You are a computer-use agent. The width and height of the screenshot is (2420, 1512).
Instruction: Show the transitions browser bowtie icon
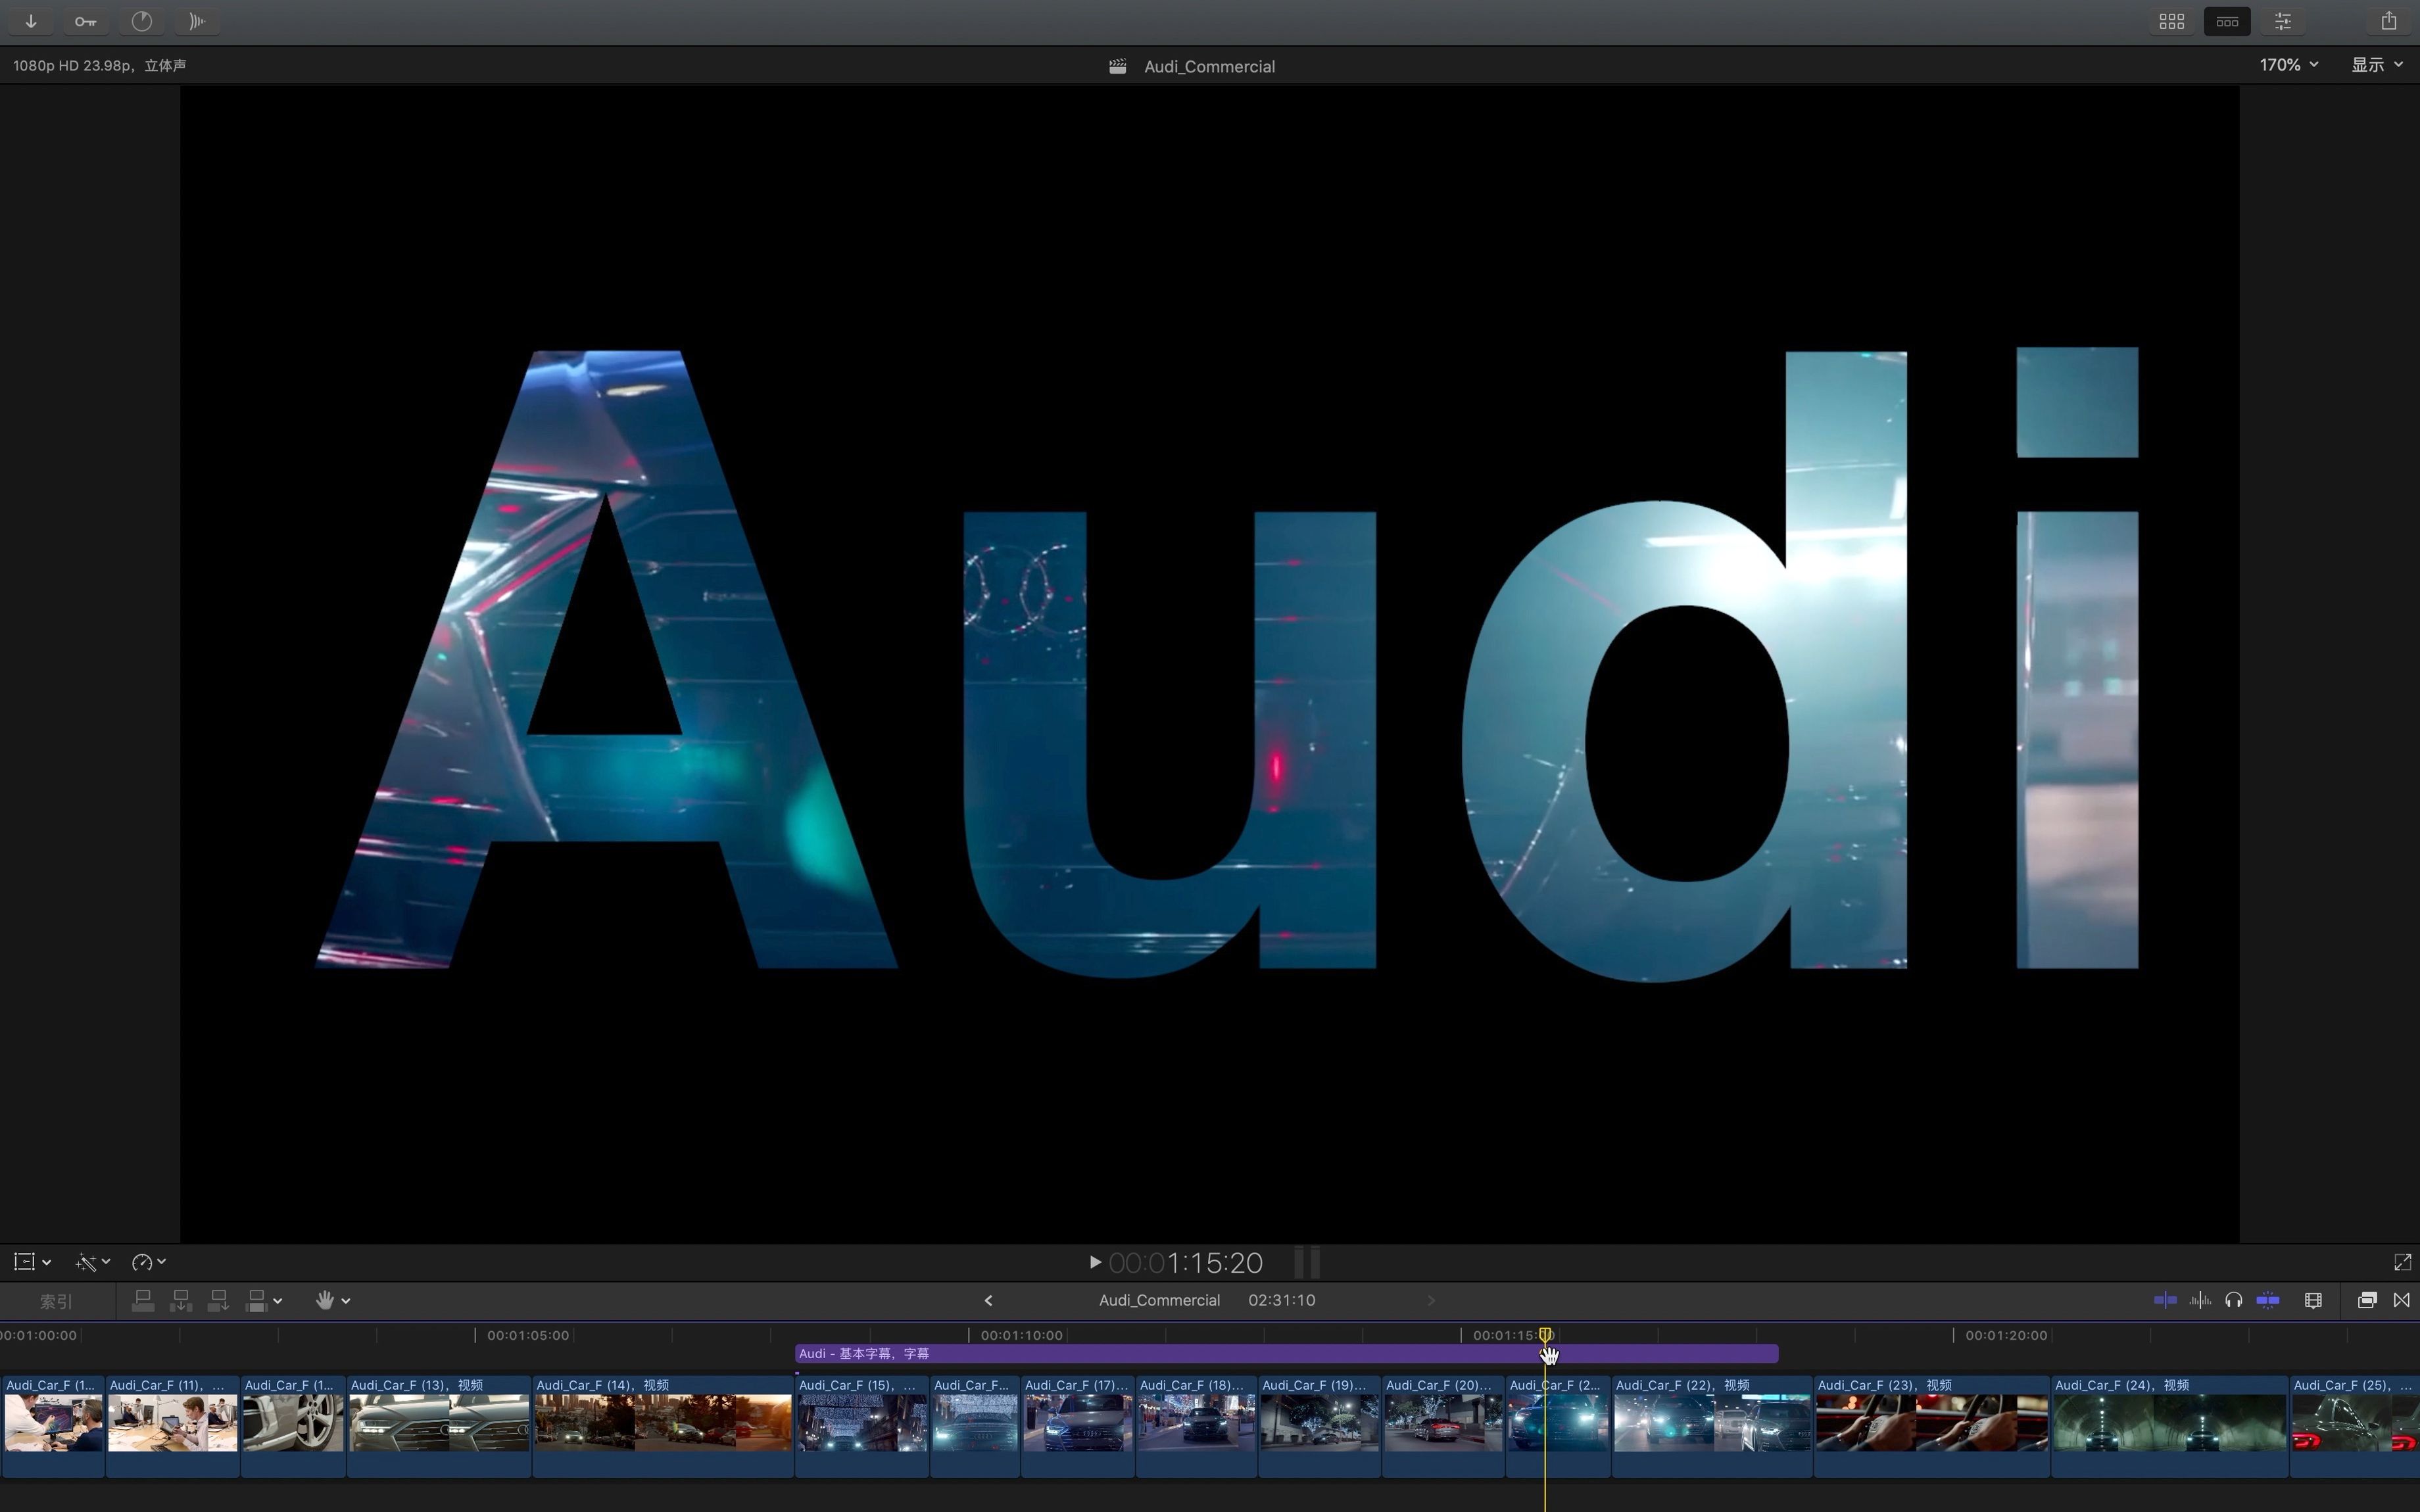pyautogui.click(x=2401, y=1300)
